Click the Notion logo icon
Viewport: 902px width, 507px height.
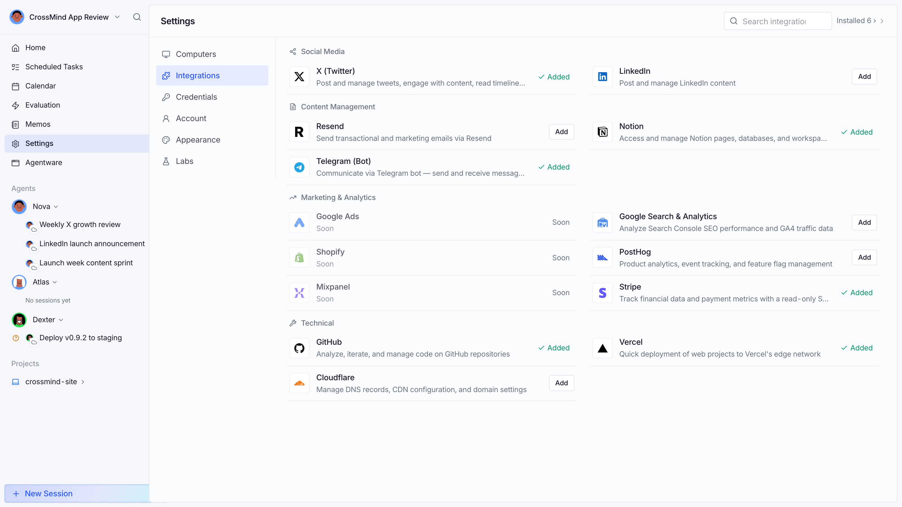coord(602,132)
